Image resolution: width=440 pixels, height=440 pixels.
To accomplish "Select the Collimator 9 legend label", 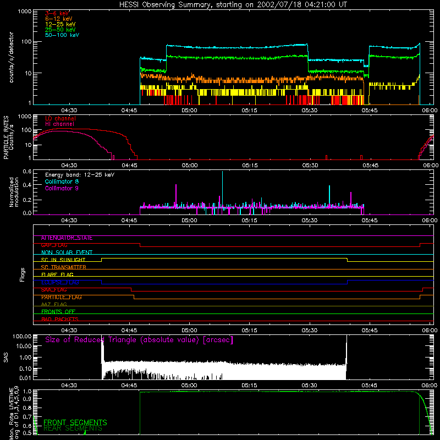I will [x=62, y=188].
